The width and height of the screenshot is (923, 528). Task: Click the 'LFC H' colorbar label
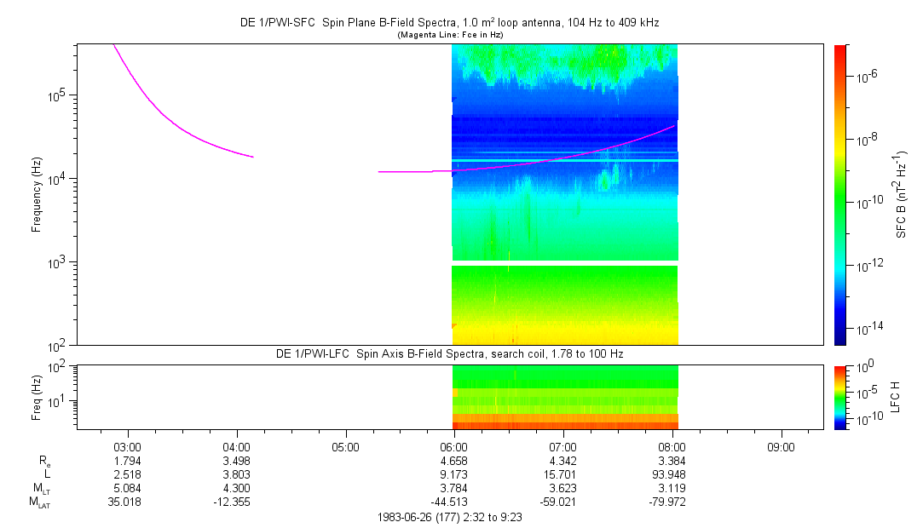[896, 397]
